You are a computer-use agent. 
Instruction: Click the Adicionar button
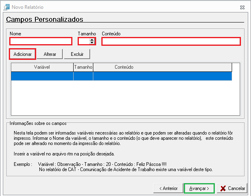[x=23, y=54]
